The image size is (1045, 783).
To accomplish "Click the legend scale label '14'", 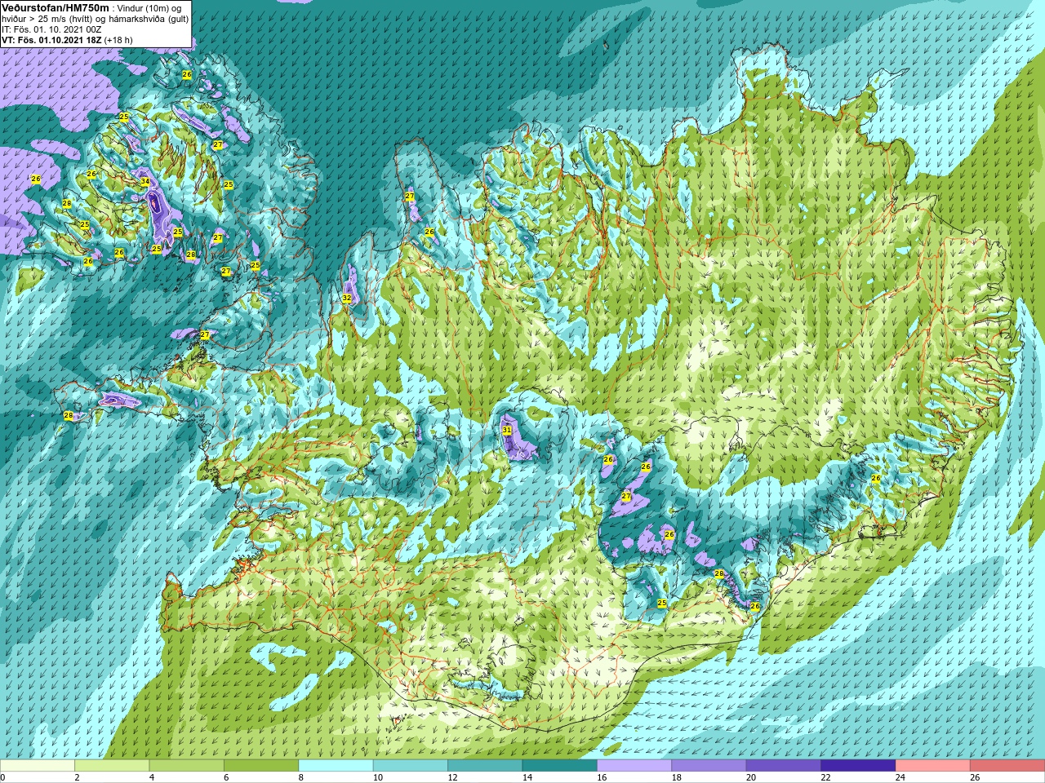I will [527, 777].
